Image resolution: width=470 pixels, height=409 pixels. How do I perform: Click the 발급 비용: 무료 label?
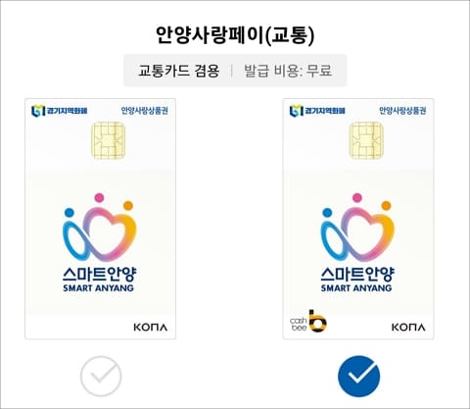[288, 71]
